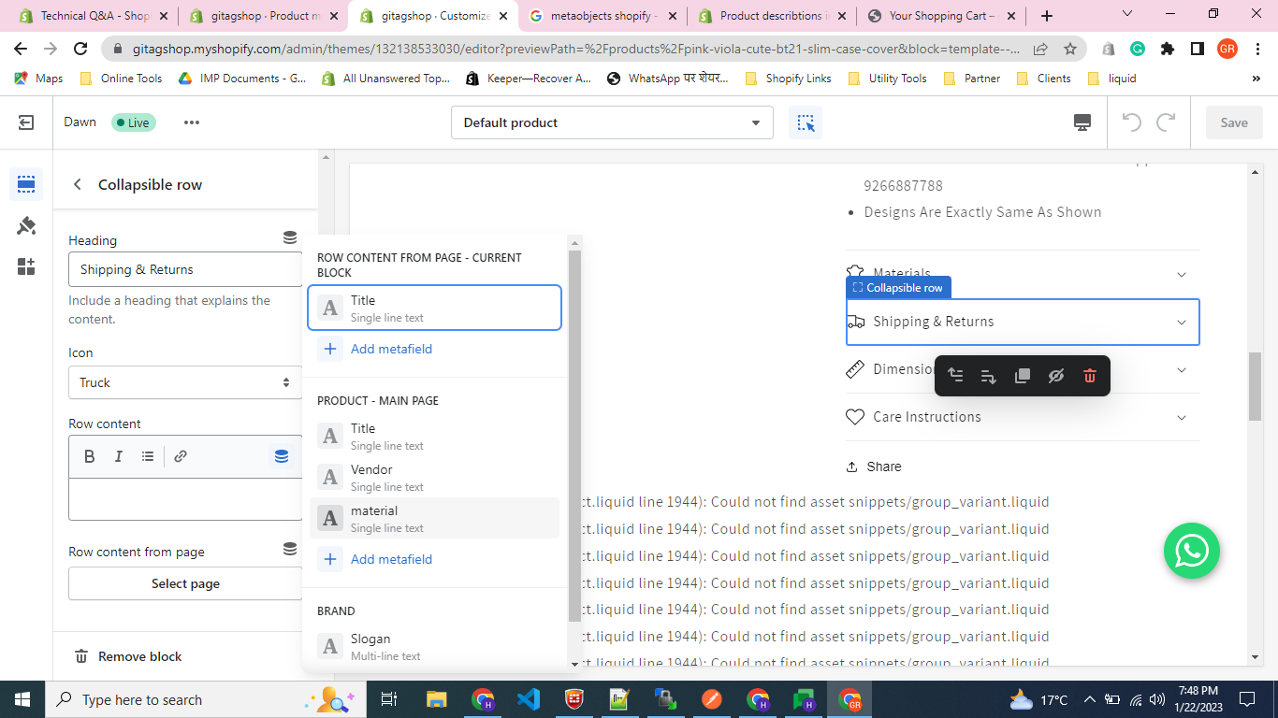Click Remove block
The width and height of the screenshot is (1278, 718).
[128, 656]
